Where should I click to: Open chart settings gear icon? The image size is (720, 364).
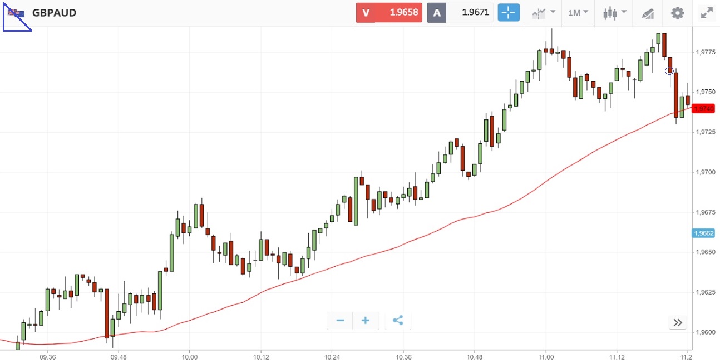pos(677,13)
